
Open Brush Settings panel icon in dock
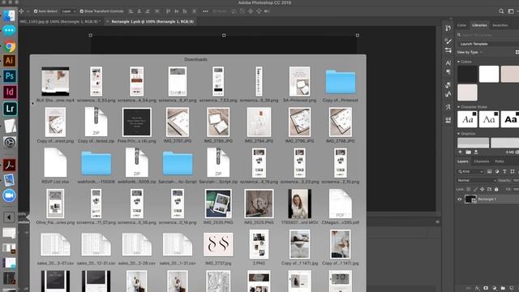click(448, 50)
